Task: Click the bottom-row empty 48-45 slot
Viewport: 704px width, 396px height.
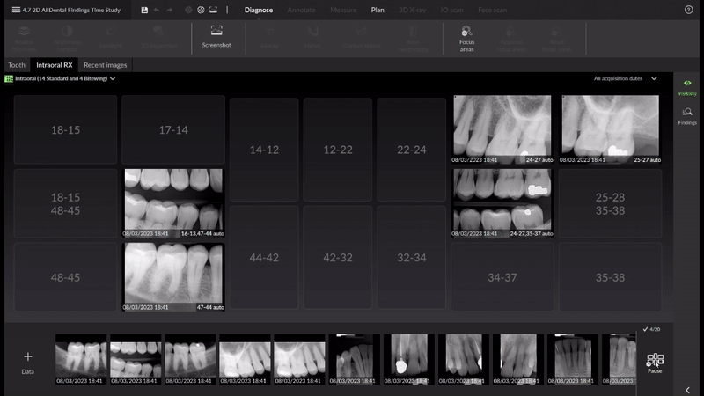Action: coord(65,277)
